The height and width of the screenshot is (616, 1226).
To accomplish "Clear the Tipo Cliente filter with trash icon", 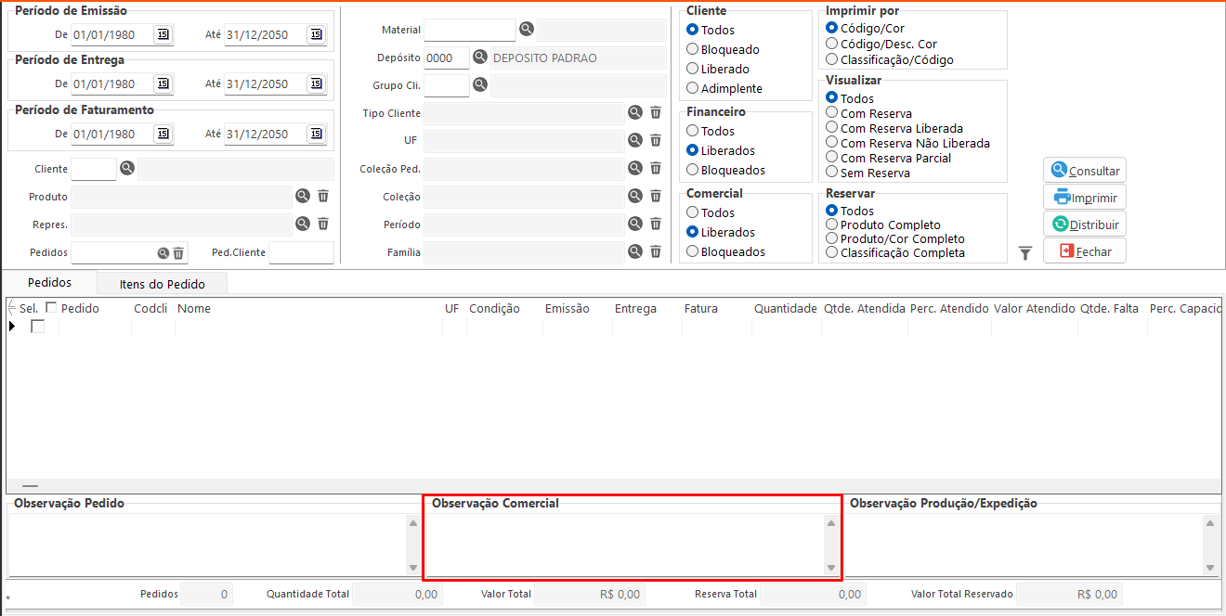I will point(656,112).
